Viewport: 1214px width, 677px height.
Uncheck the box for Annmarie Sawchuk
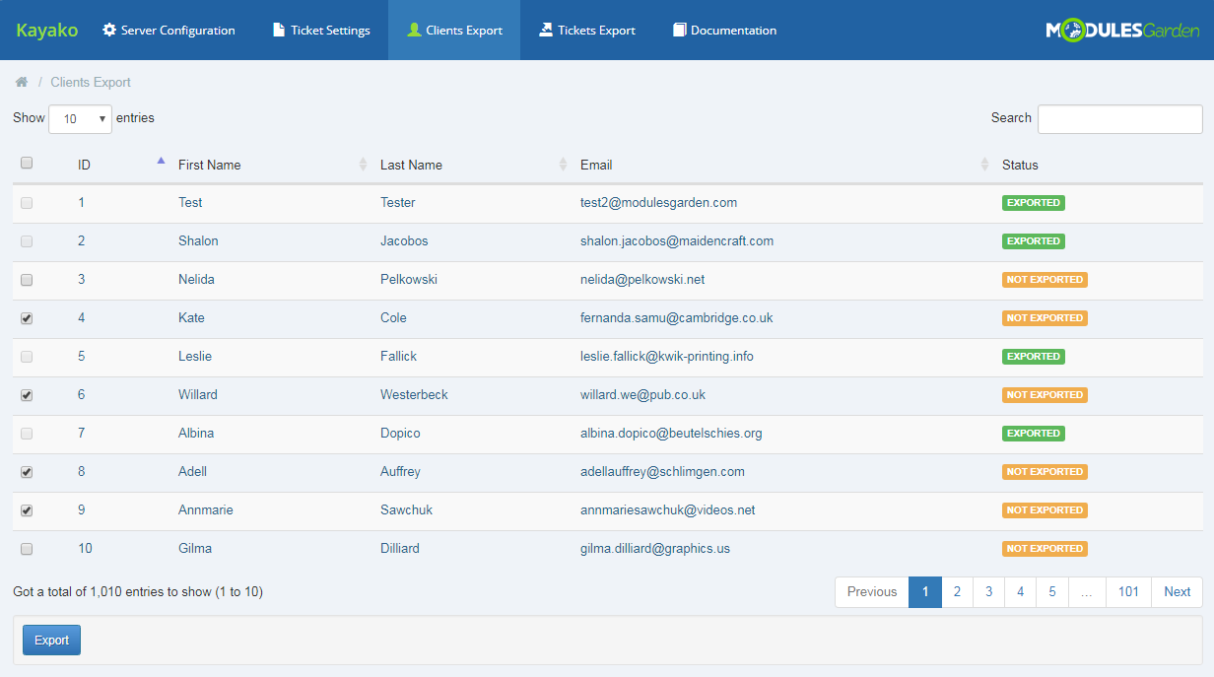(27, 510)
